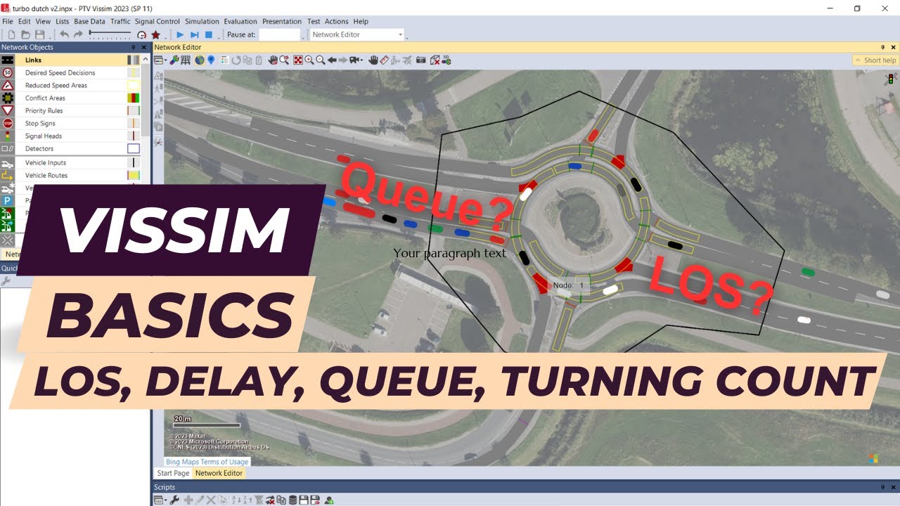
Task: Stop the simulation
Action: 208,34
